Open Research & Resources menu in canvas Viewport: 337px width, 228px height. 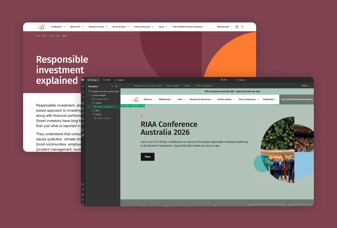coord(202,99)
